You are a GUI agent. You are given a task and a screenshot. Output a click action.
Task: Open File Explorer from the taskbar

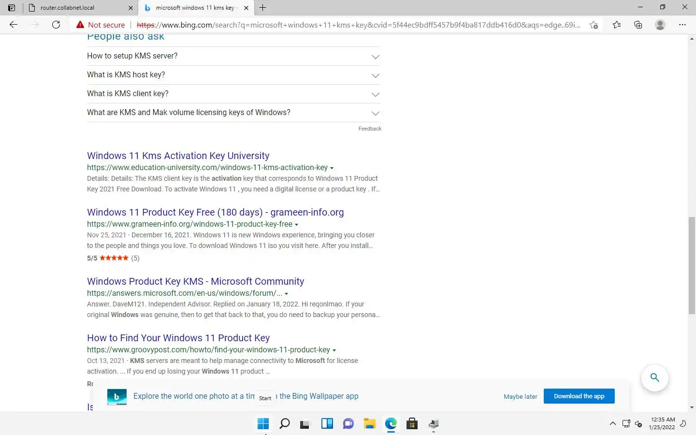(x=370, y=424)
